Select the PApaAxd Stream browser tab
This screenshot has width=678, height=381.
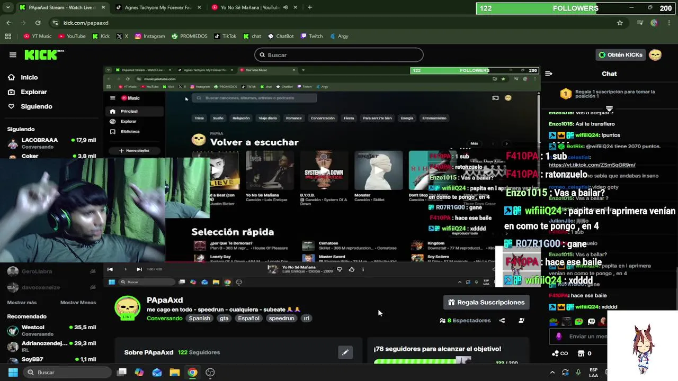[x=61, y=7]
